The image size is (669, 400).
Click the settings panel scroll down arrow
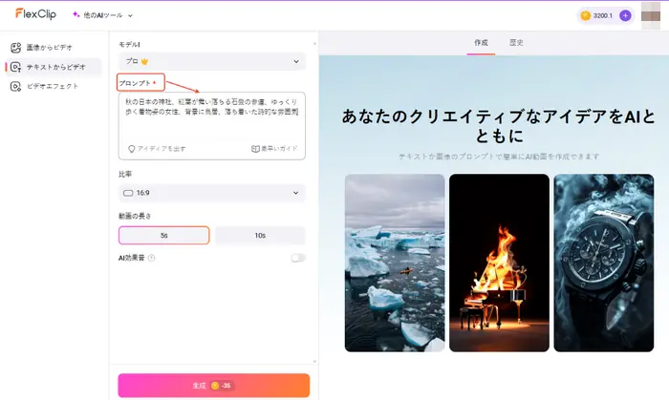click(x=314, y=361)
